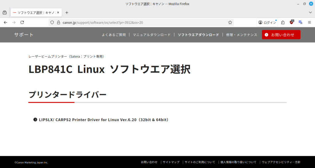Viewport: 315px width, 168px height.
Task: Click the uBlock Origin shield icon
Action: (x=292, y=22)
